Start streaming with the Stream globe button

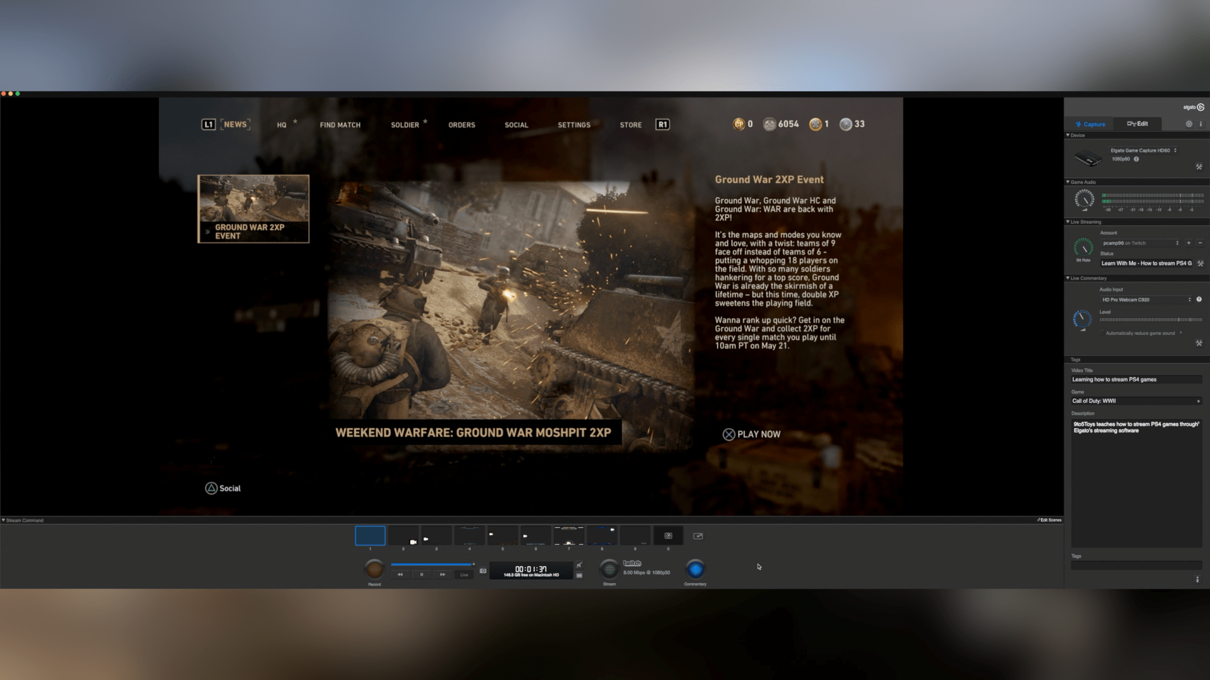pyautogui.click(x=609, y=569)
